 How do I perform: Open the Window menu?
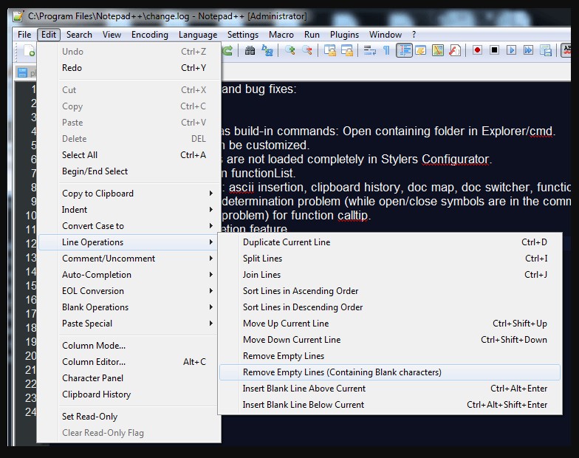pyautogui.click(x=386, y=35)
